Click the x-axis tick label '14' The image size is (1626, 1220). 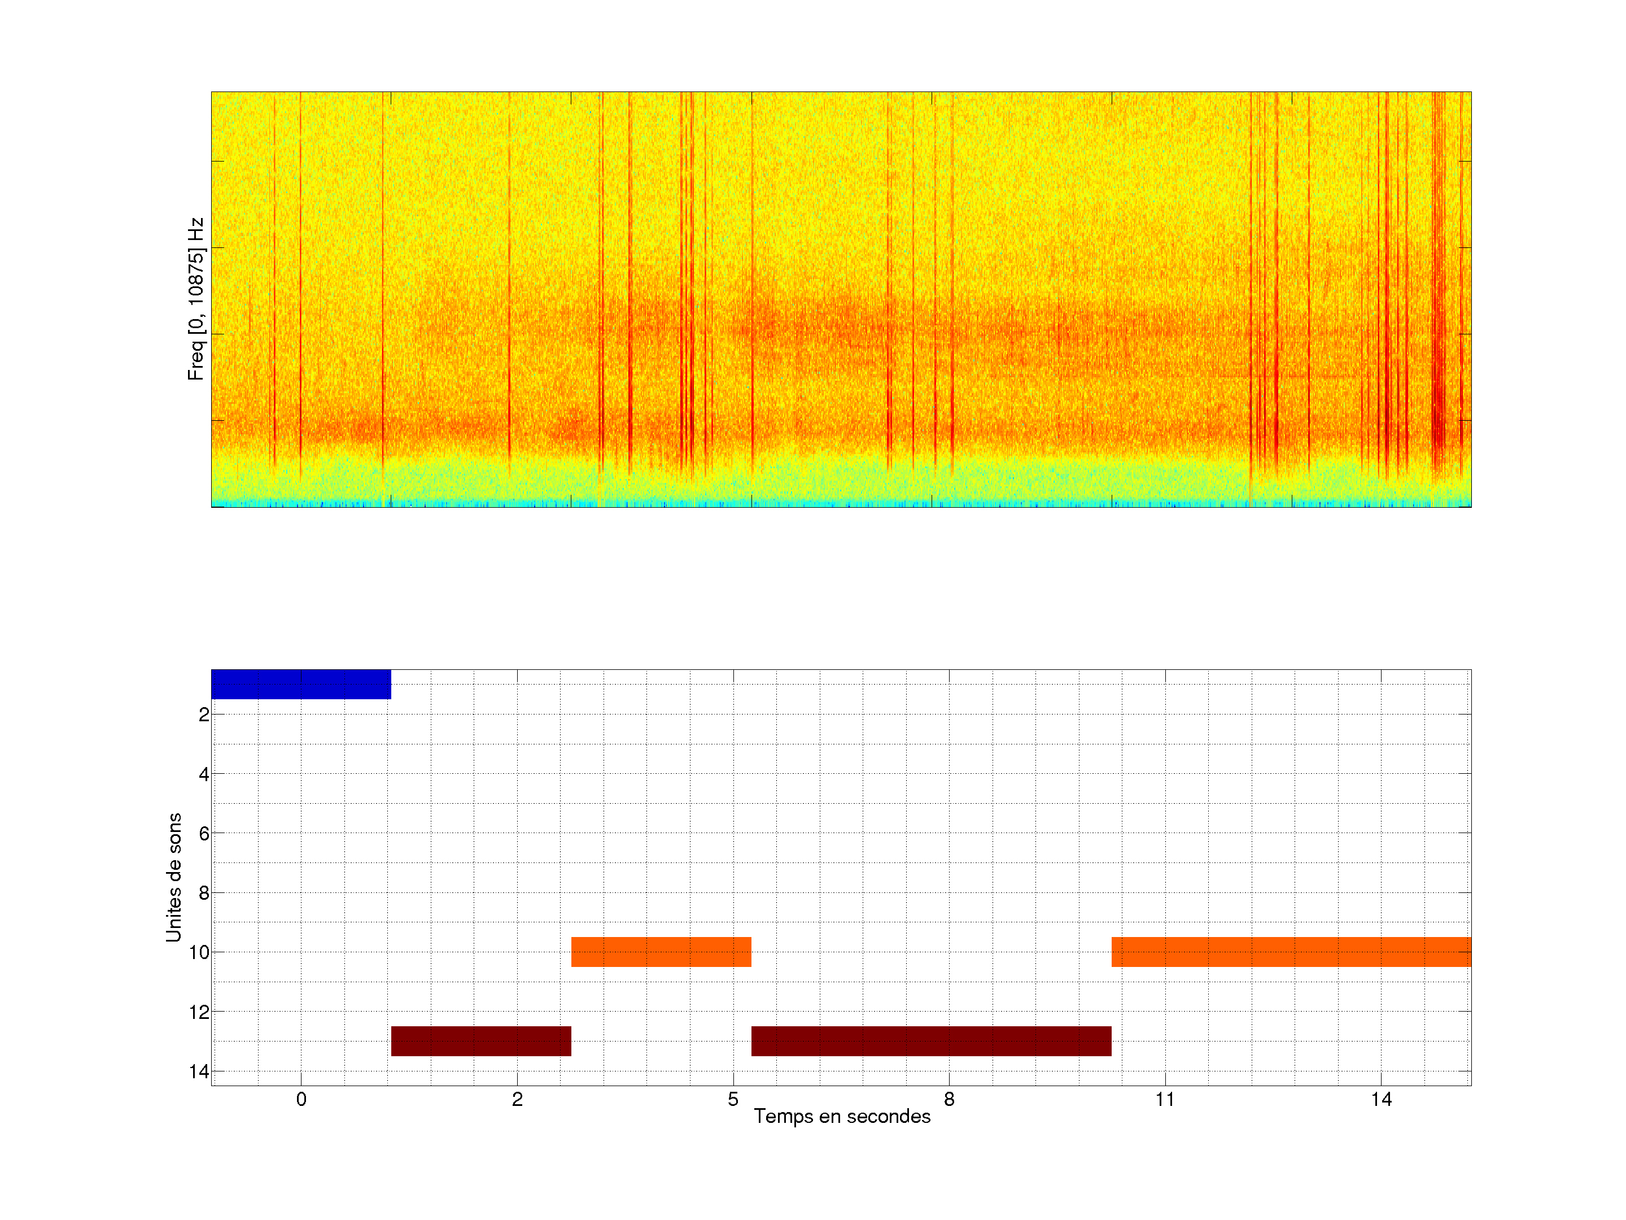[x=1380, y=1099]
